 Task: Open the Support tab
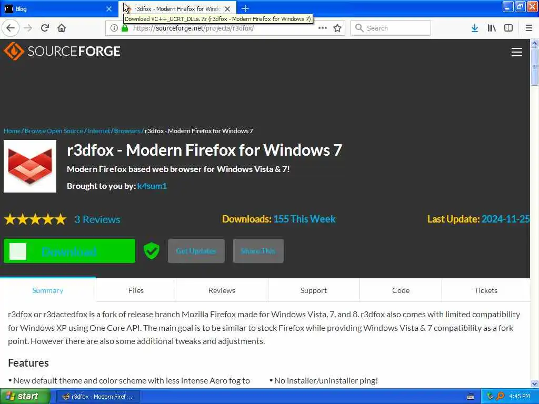pyautogui.click(x=314, y=290)
